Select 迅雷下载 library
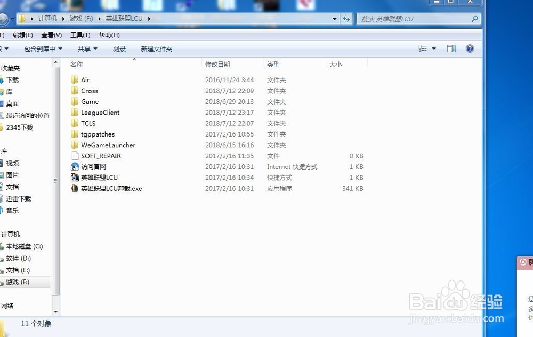Image resolution: width=533 pixels, height=337 pixels. [x=18, y=199]
